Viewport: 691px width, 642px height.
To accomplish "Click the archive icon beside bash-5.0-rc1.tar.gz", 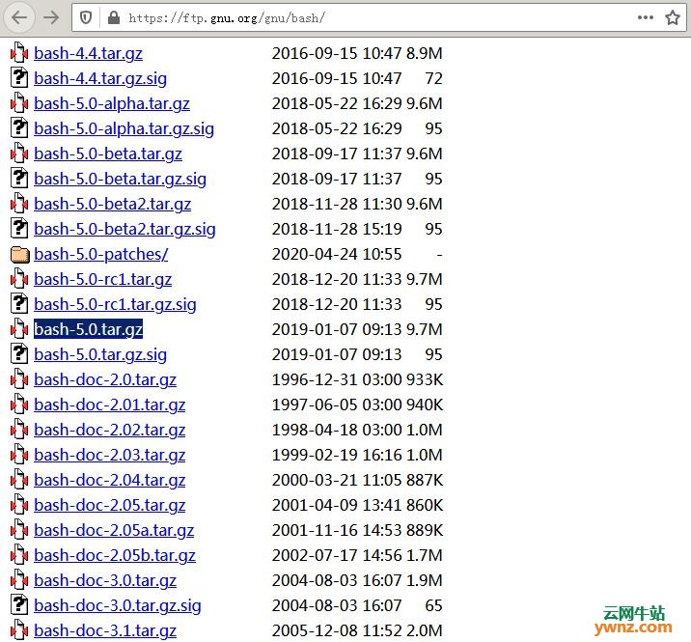I will [19, 279].
